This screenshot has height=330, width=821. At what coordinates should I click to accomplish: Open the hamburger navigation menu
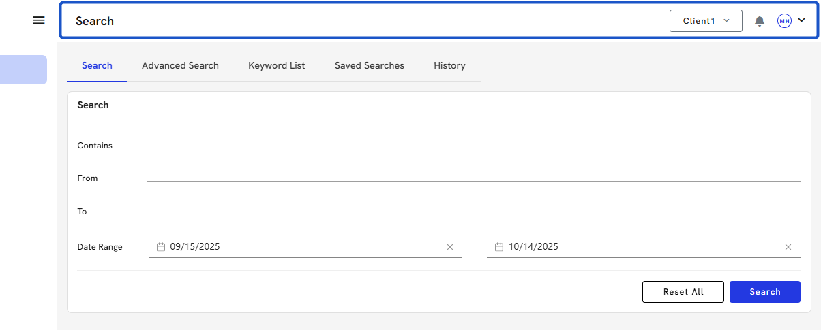click(x=39, y=20)
